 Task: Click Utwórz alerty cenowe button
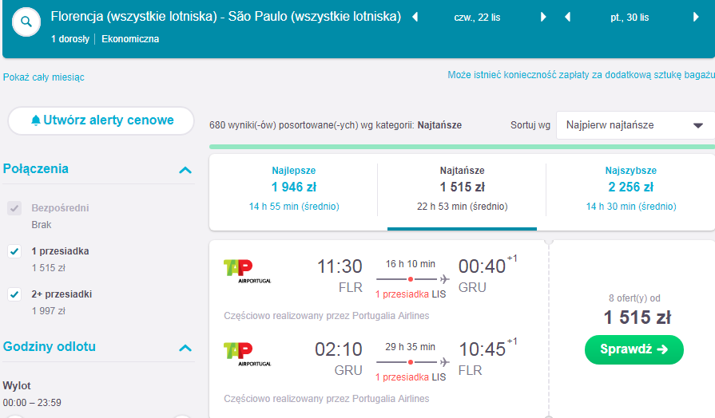point(101,120)
